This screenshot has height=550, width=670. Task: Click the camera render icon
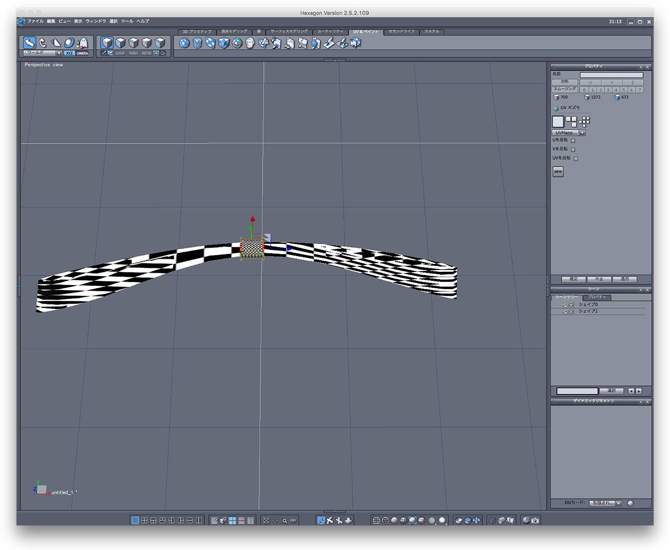535,520
